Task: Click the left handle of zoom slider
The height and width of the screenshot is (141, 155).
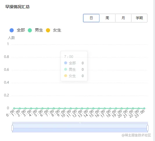Action: pyautogui.click(x=12, y=128)
